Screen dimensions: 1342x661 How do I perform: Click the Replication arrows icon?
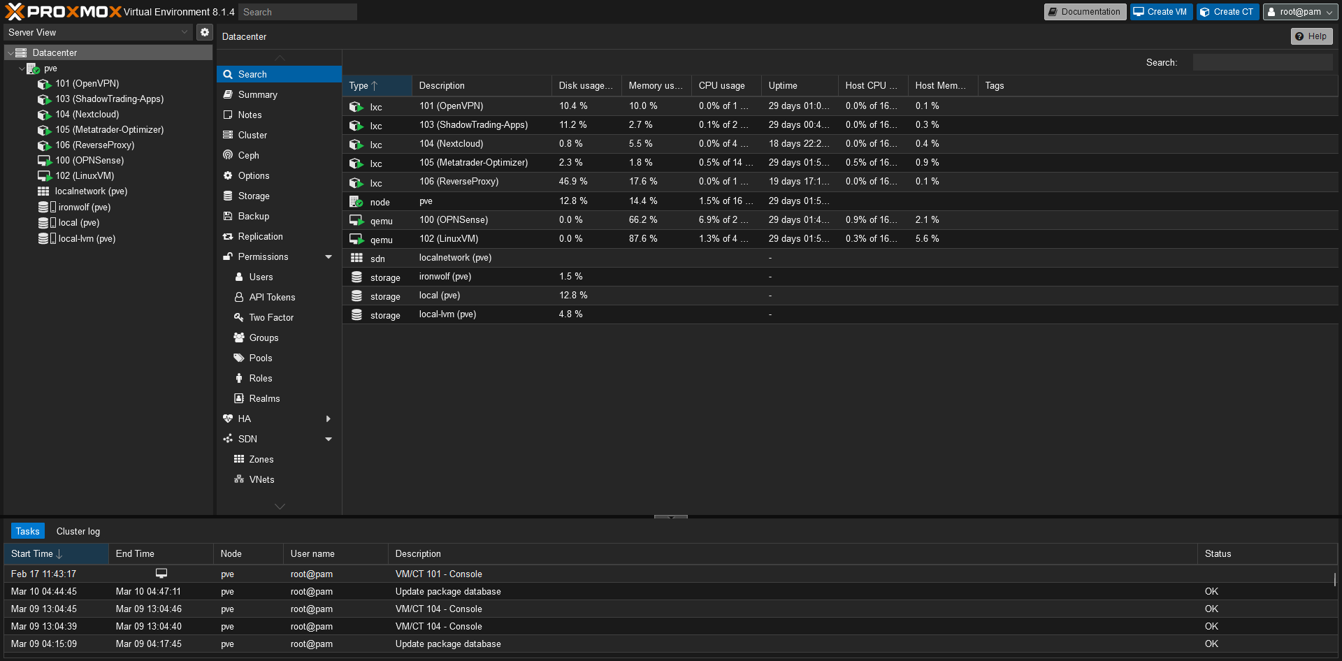228,236
